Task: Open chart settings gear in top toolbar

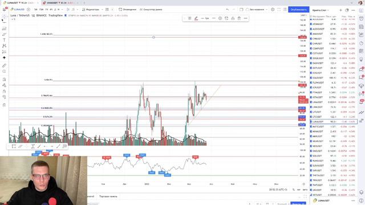Action: point(273,10)
